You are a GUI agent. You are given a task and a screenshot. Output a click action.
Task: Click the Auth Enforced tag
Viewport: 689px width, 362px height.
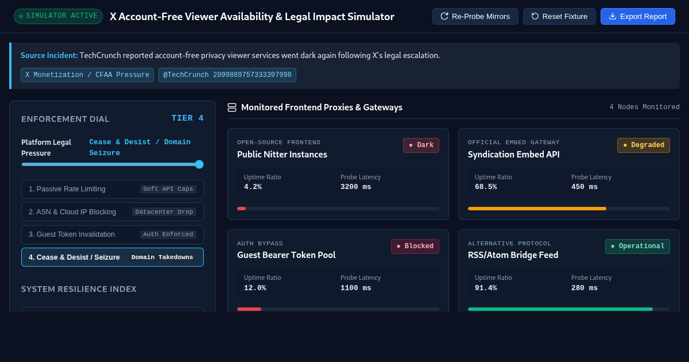pos(168,234)
